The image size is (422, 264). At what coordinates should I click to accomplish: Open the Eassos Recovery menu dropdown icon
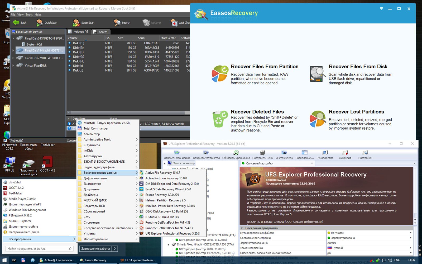(381, 9)
